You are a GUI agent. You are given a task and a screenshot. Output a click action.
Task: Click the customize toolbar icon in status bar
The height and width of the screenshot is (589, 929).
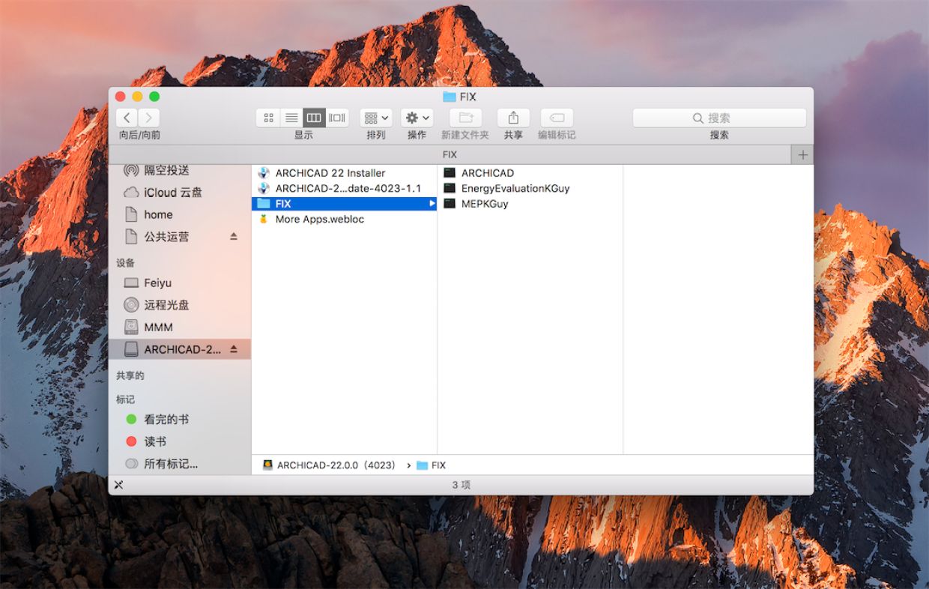(118, 485)
